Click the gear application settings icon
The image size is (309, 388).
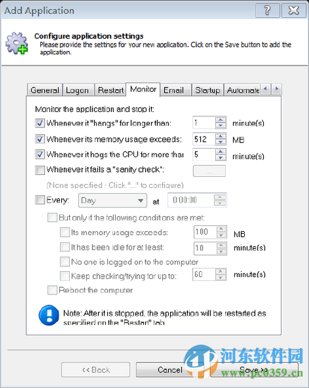(17, 43)
